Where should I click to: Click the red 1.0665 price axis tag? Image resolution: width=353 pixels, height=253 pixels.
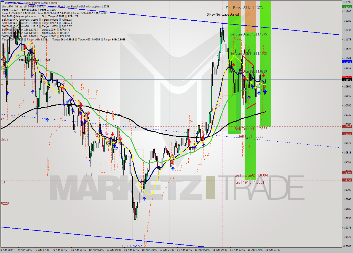point(347,126)
